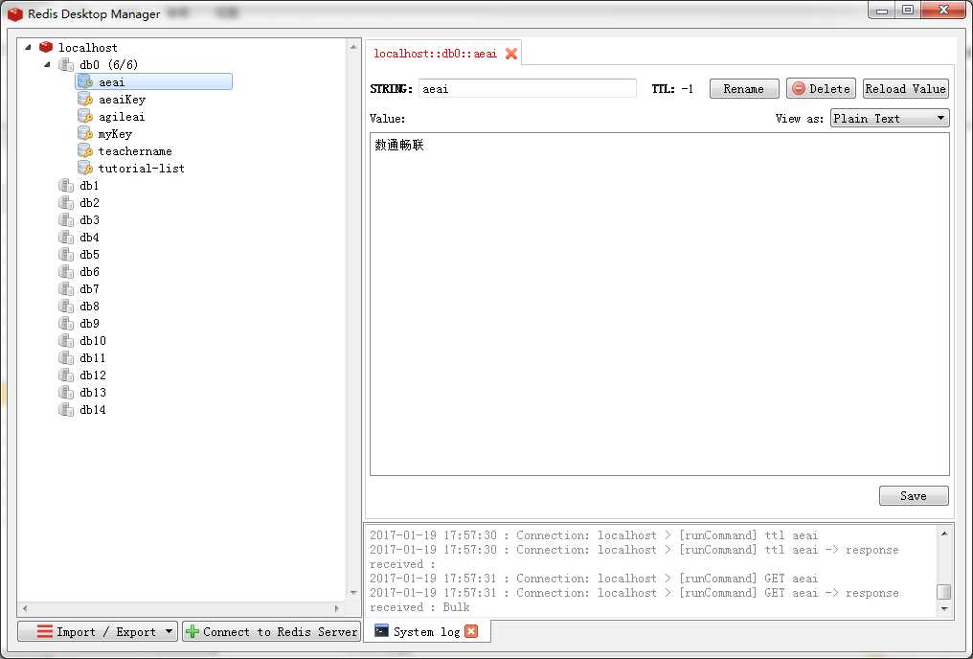Select the teachername key

(135, 151)
